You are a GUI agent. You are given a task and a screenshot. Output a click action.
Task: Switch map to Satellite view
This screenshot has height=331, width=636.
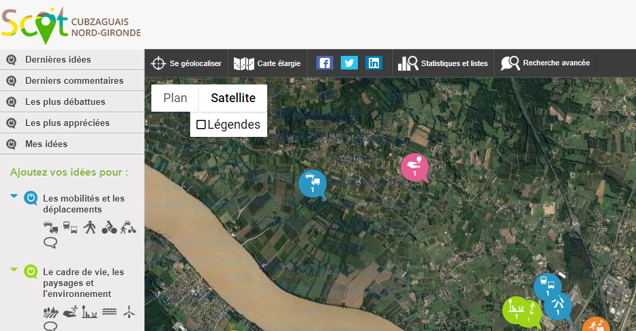(x=233, y=98)
